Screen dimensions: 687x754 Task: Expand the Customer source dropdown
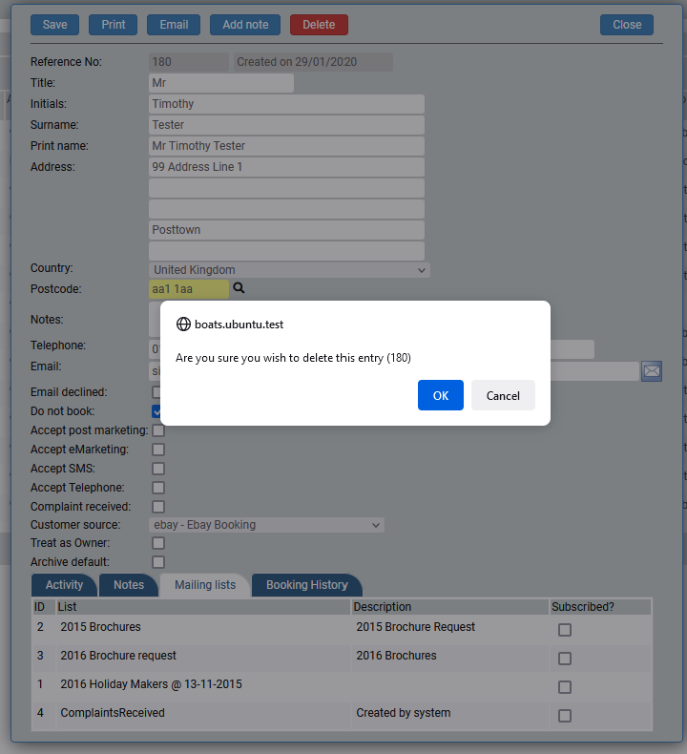(266, 525)
